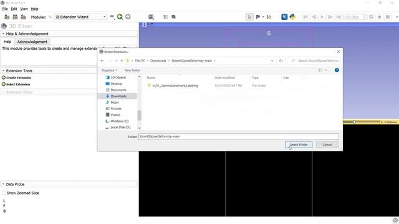399x224 pixels.
Task: Open the File menu
Action: coord(5,9)
